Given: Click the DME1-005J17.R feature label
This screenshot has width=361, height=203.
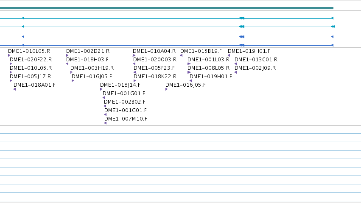Looking at the screenshot, I should click(x=31, y=77).
